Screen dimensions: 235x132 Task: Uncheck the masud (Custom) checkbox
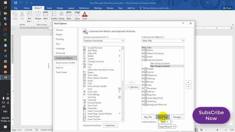point(146,60)
